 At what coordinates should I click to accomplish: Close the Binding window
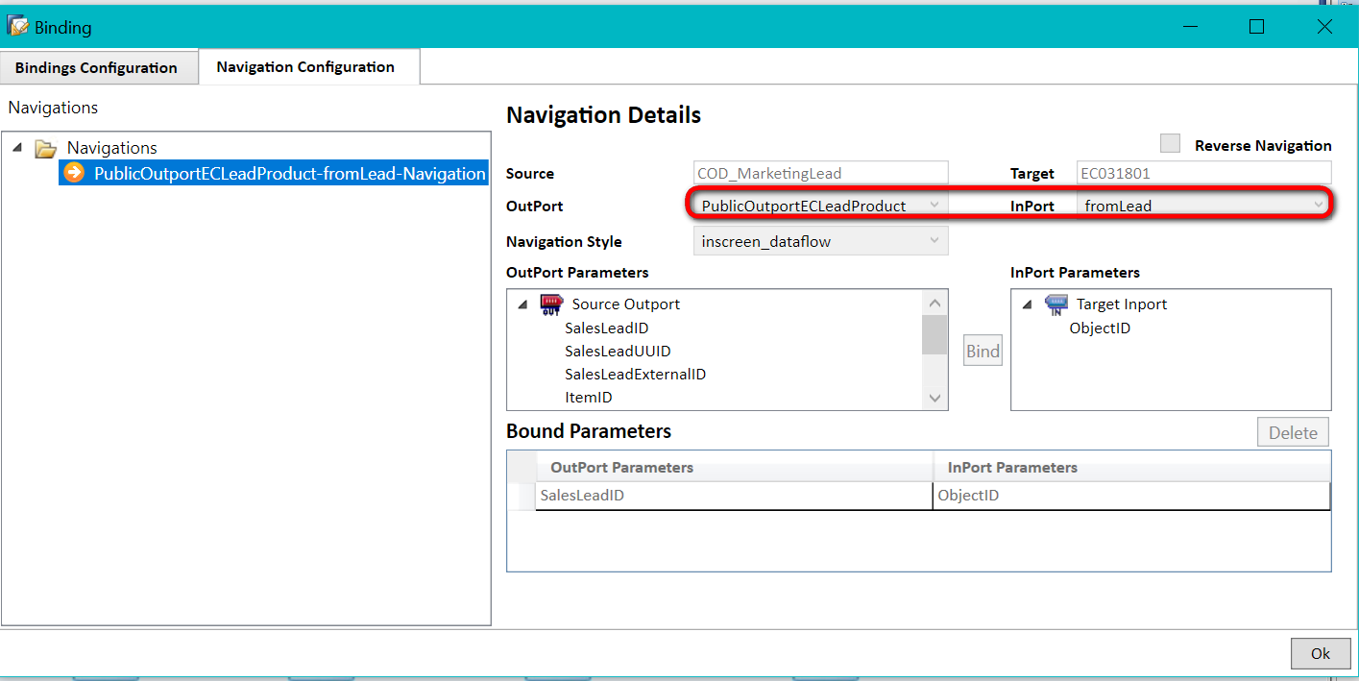1324,27
